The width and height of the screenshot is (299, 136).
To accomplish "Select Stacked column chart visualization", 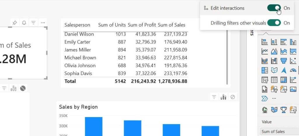I will click(x=274, y=42).
